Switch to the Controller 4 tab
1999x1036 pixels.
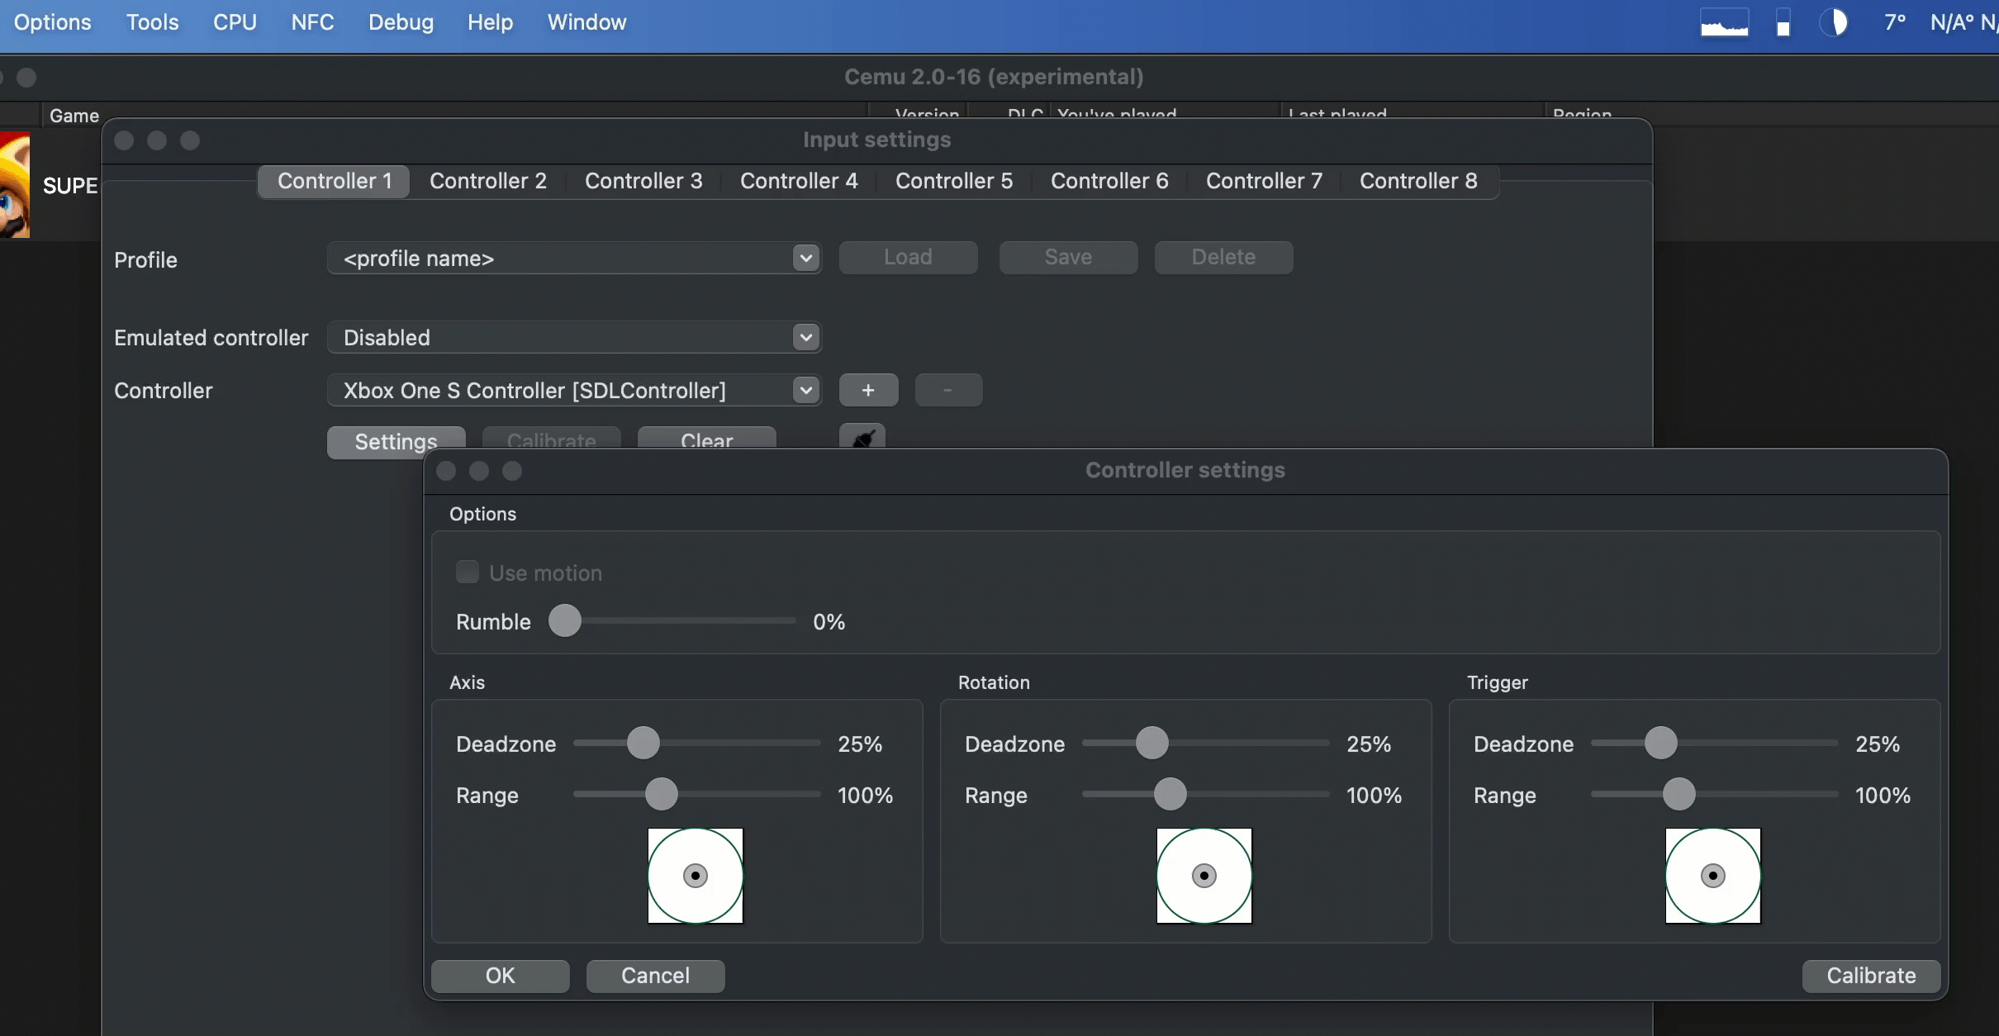(x=799, y=181)
